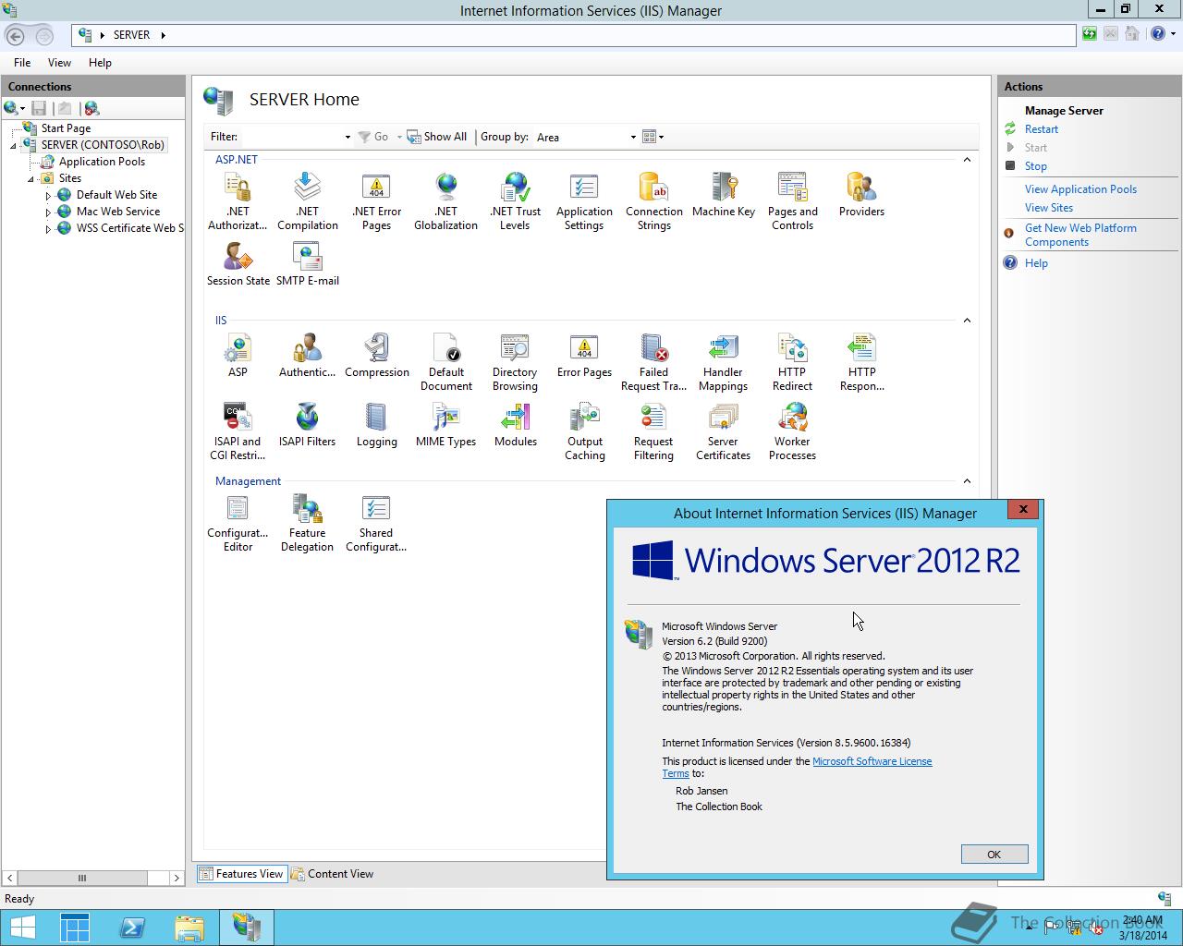Image resolution: width=1183 pixels, height=946 pixels.
Task: Select Start Page in Connections tree
Action: (66, 128)
